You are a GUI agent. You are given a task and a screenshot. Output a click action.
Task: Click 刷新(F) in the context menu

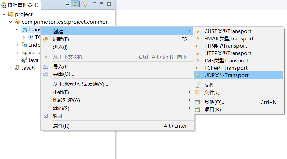click(x=61, y=39)
